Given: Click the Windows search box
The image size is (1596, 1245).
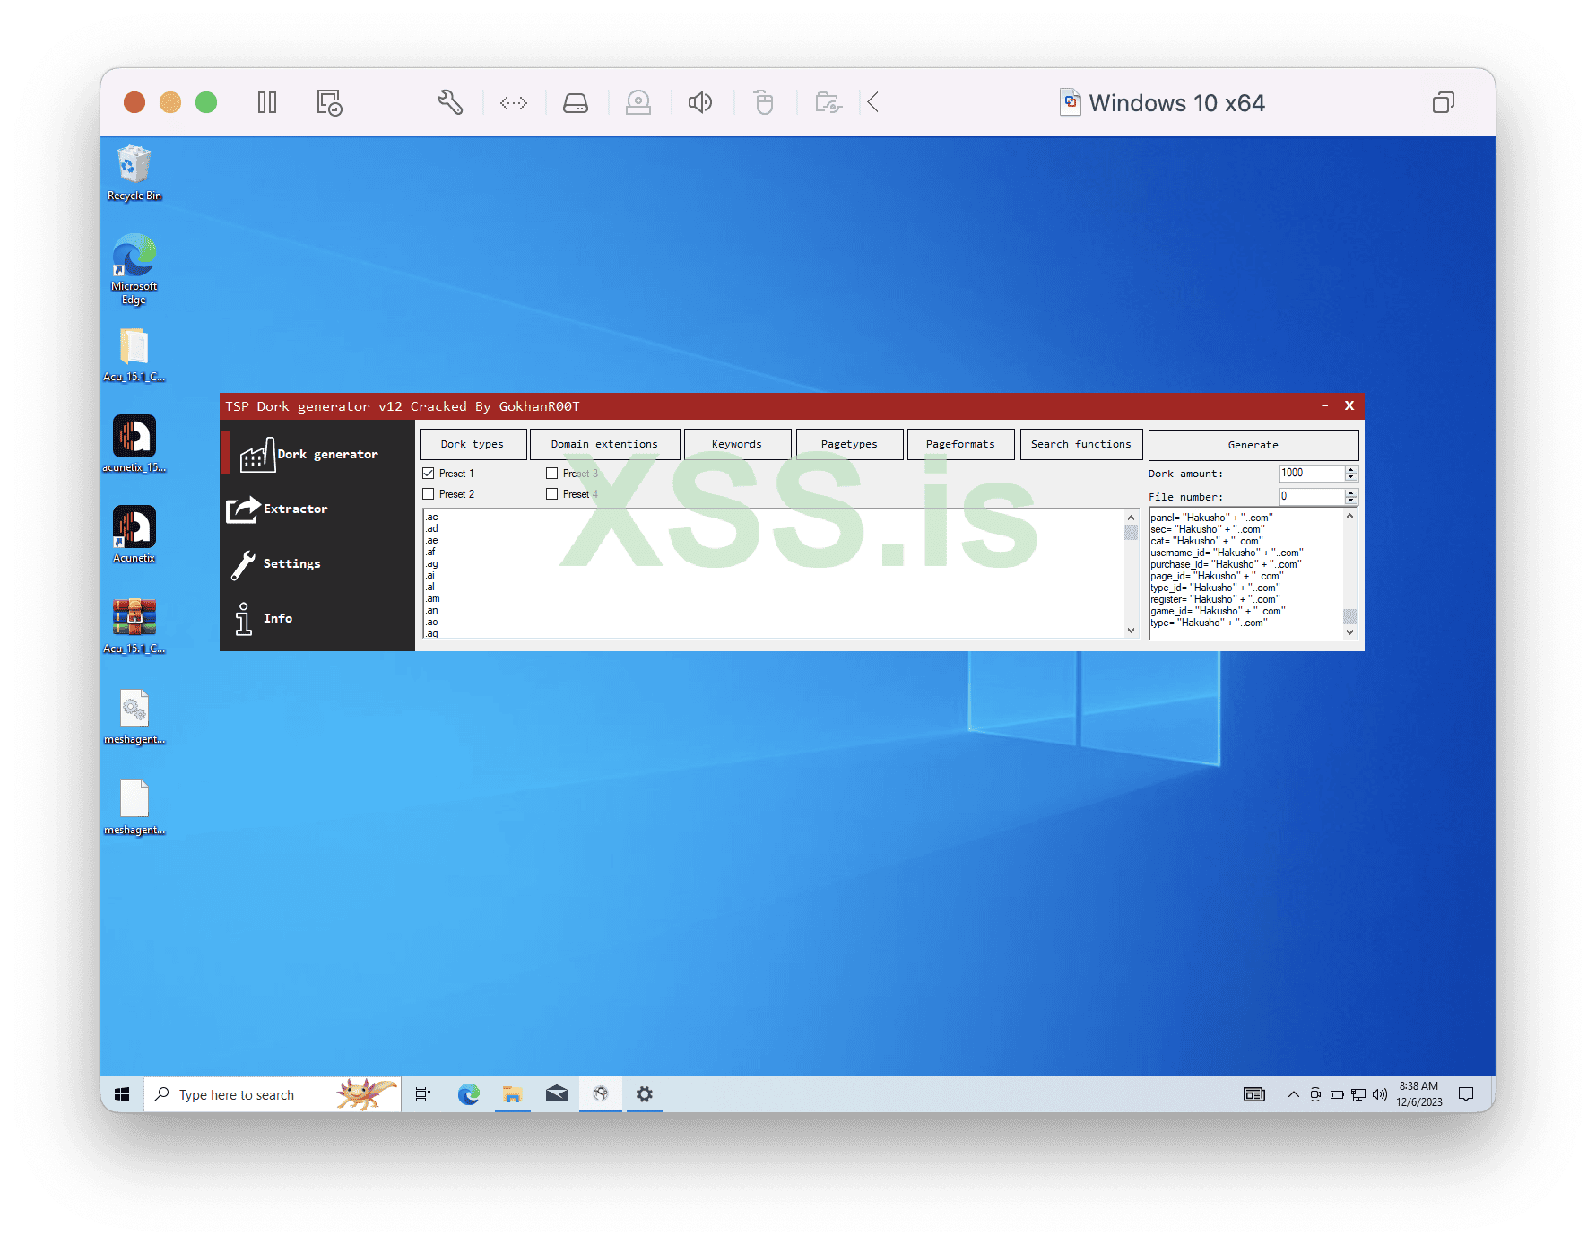Looking at the screenshot, I should pos(273,1094).
